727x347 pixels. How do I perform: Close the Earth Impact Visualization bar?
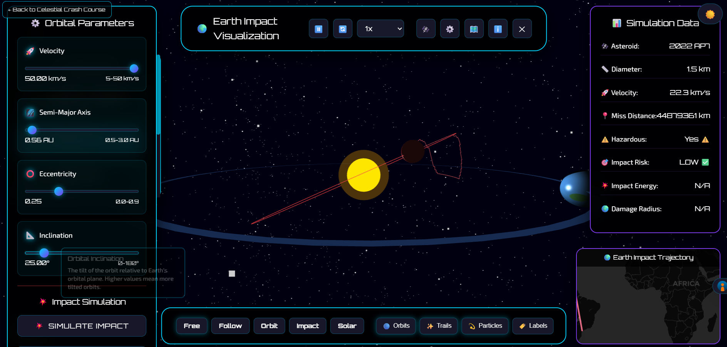tap(522, 29)
